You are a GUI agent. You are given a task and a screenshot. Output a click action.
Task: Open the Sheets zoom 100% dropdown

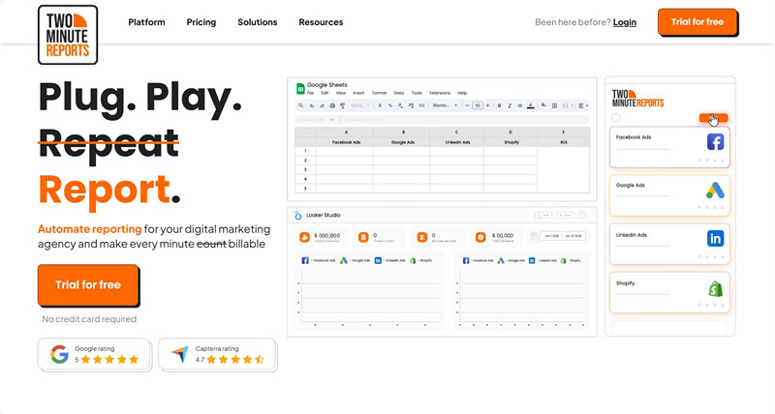(359, 105)
